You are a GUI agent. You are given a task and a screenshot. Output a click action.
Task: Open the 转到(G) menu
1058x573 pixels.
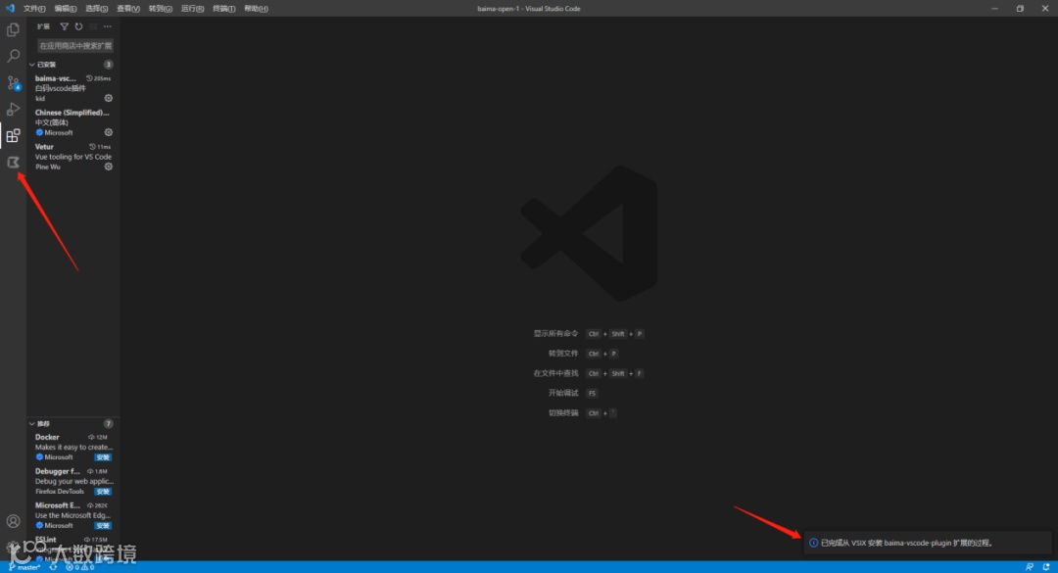pos(160,8)
